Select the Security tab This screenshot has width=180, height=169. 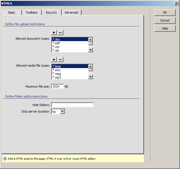[x=51, y=12]
